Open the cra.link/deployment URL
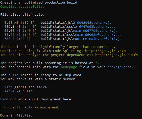This screenshot has width=142, height=119. (32, 107)
